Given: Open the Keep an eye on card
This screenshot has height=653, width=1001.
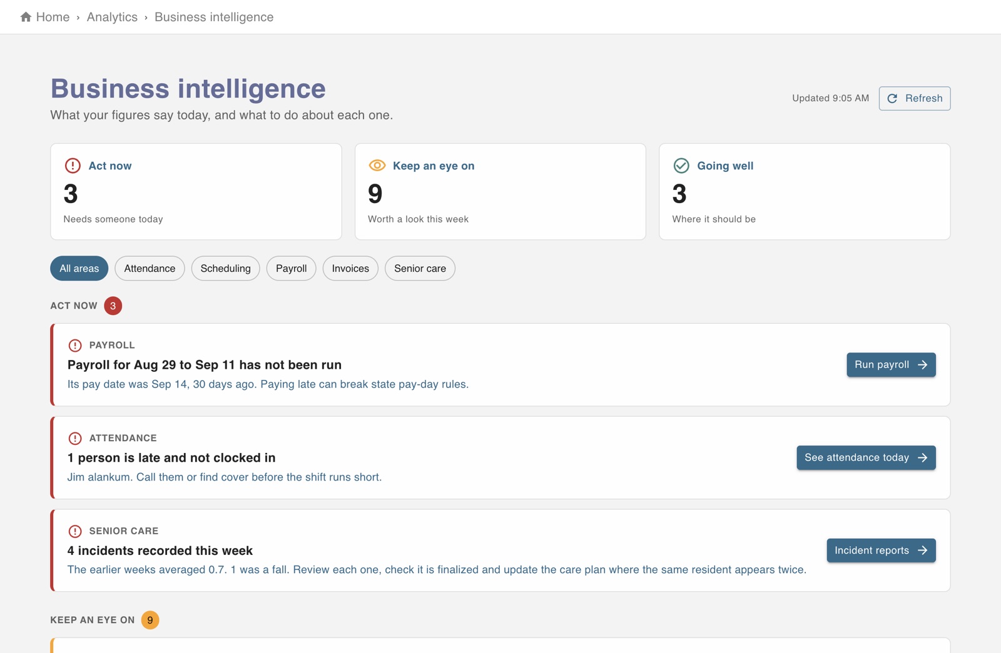Looking at the screenshot, I should point(500,191).
